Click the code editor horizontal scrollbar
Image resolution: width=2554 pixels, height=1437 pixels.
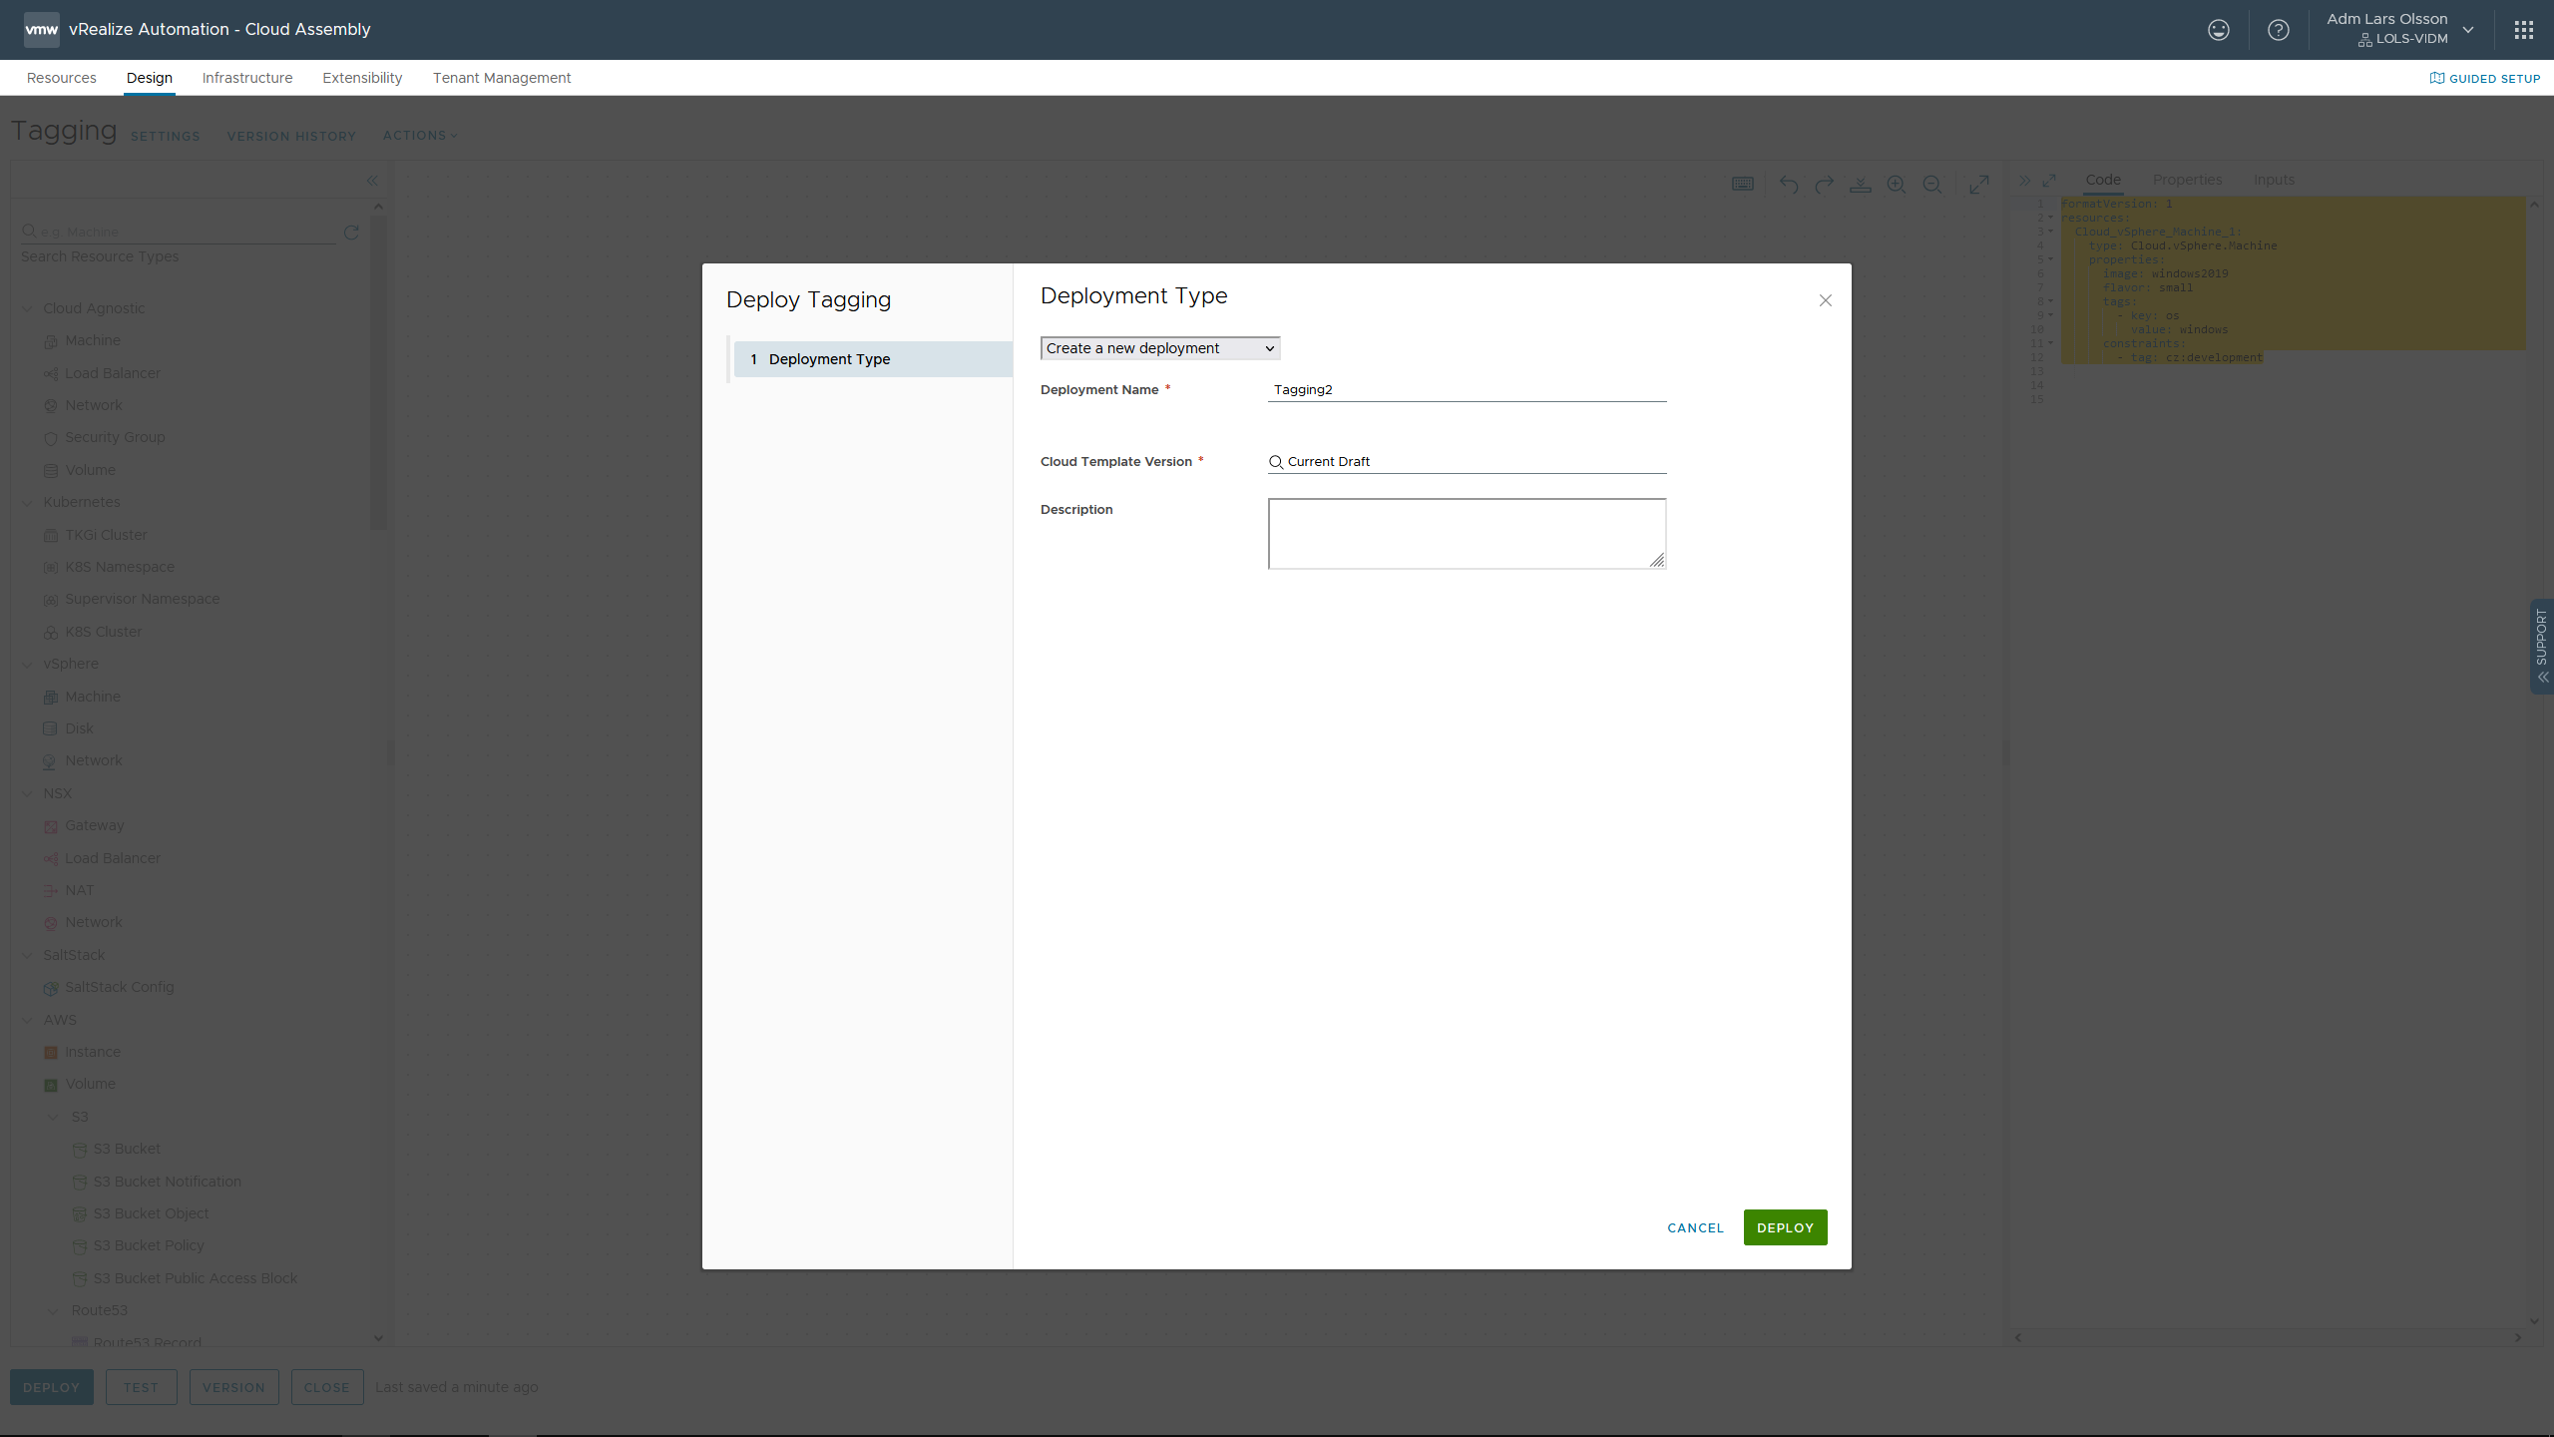point(2267,1337)
